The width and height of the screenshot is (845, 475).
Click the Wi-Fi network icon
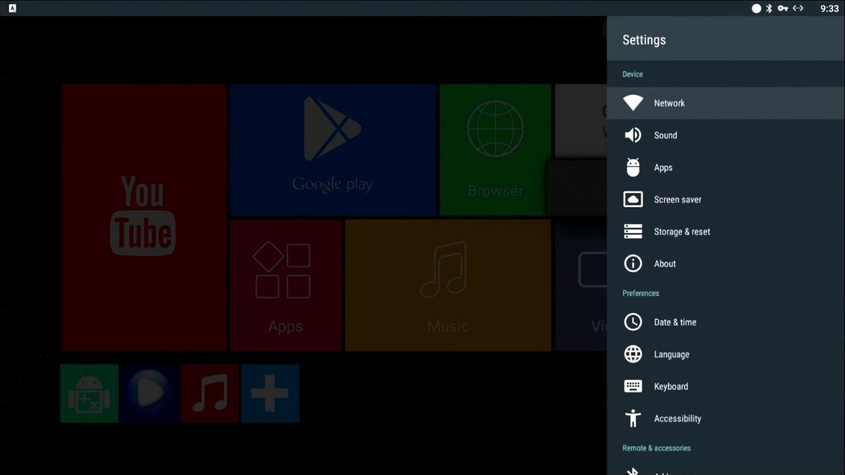coord(633,103)
